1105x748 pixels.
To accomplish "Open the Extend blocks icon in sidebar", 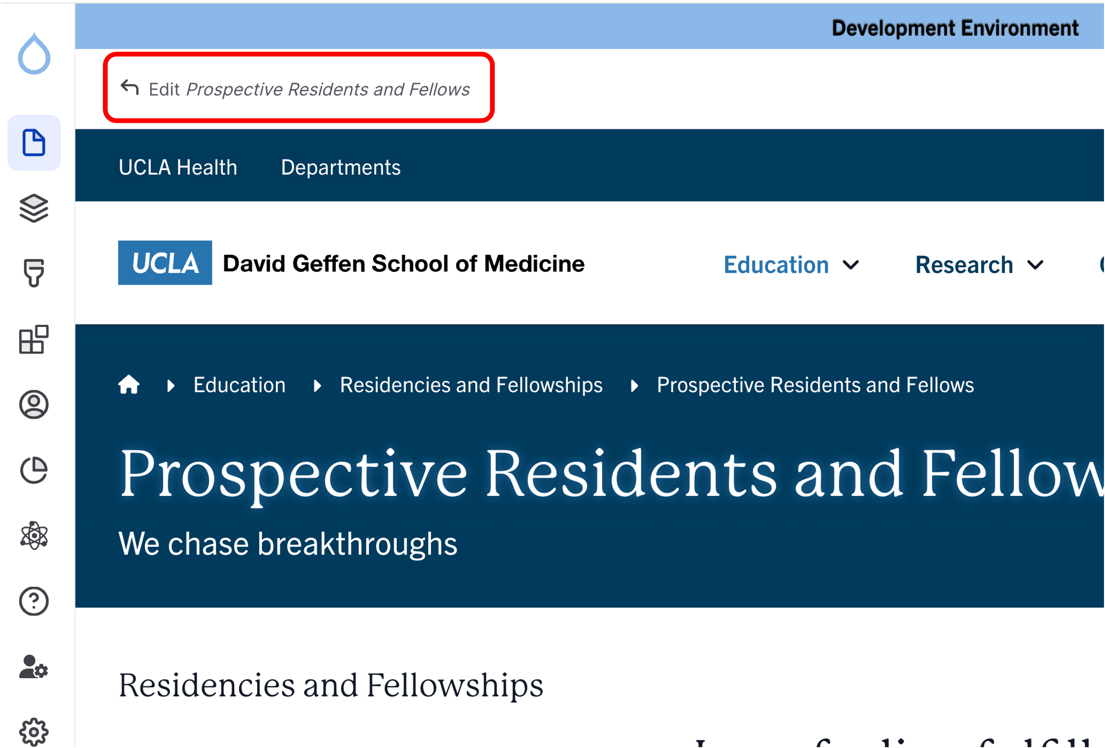I will pos(34,339).
